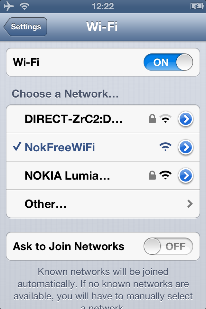Open details arrow for NOKIA Lumia network

point(185,175)
